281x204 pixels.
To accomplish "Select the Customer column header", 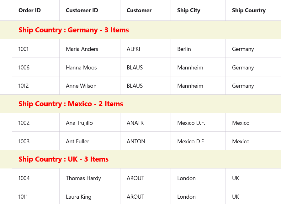I will click(139, 10).
